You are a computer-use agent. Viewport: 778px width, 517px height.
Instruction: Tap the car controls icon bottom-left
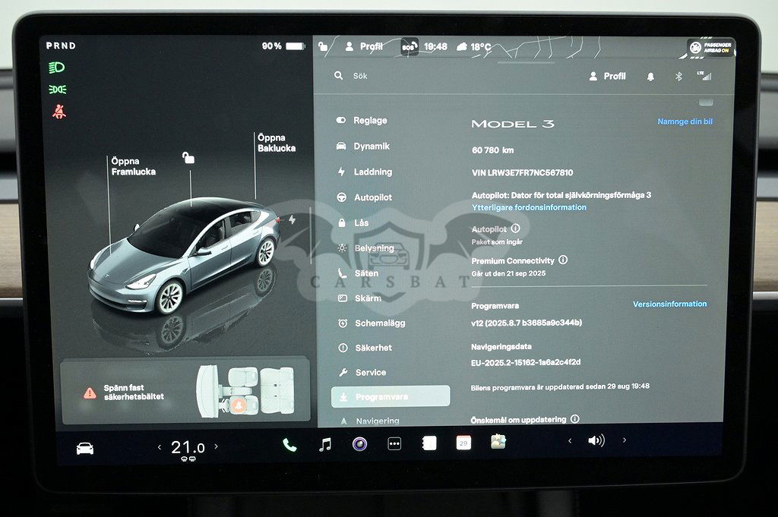[85, 448]
